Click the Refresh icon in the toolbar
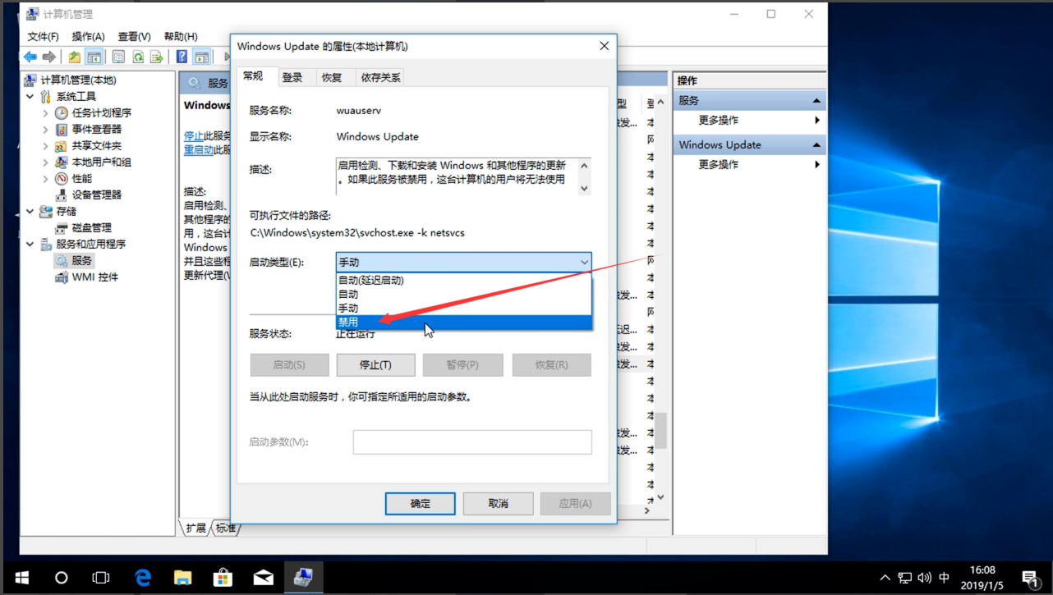This screenshot has height=595, width=1053. (x=138, y=56)
